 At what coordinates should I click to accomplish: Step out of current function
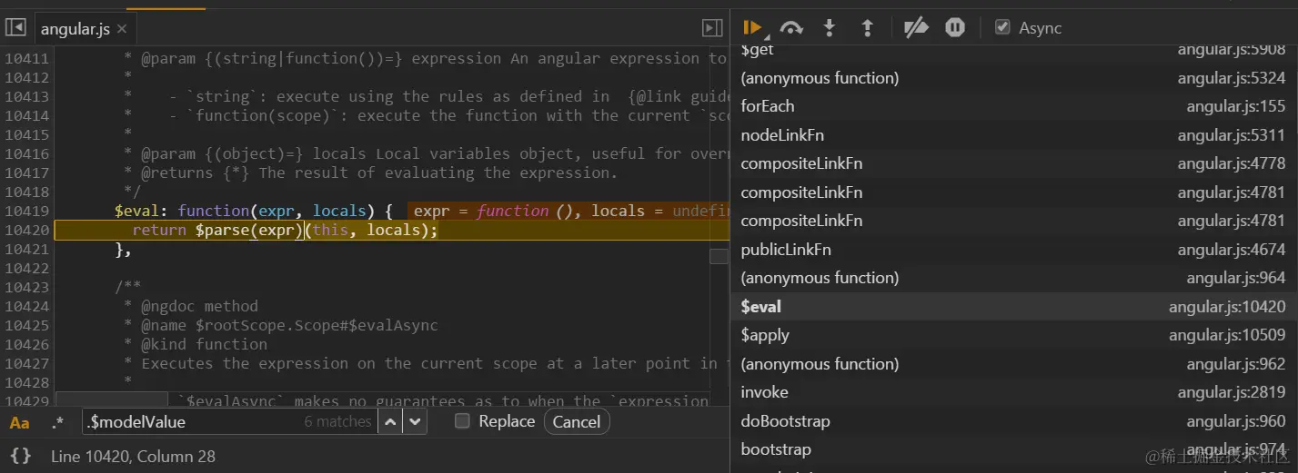click(x=867, y=28)
